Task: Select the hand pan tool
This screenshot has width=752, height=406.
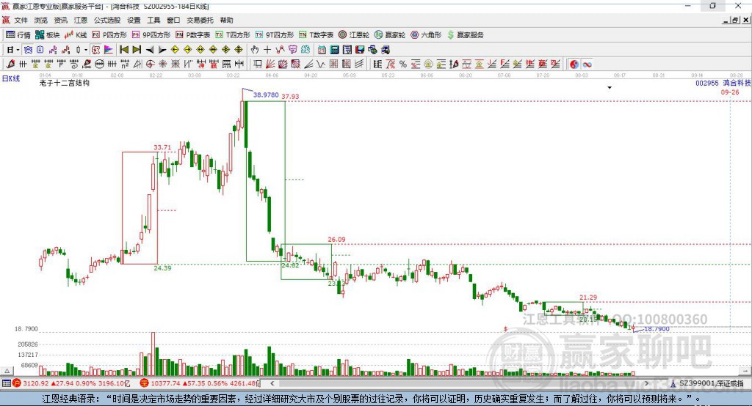Action: point(255,50)
